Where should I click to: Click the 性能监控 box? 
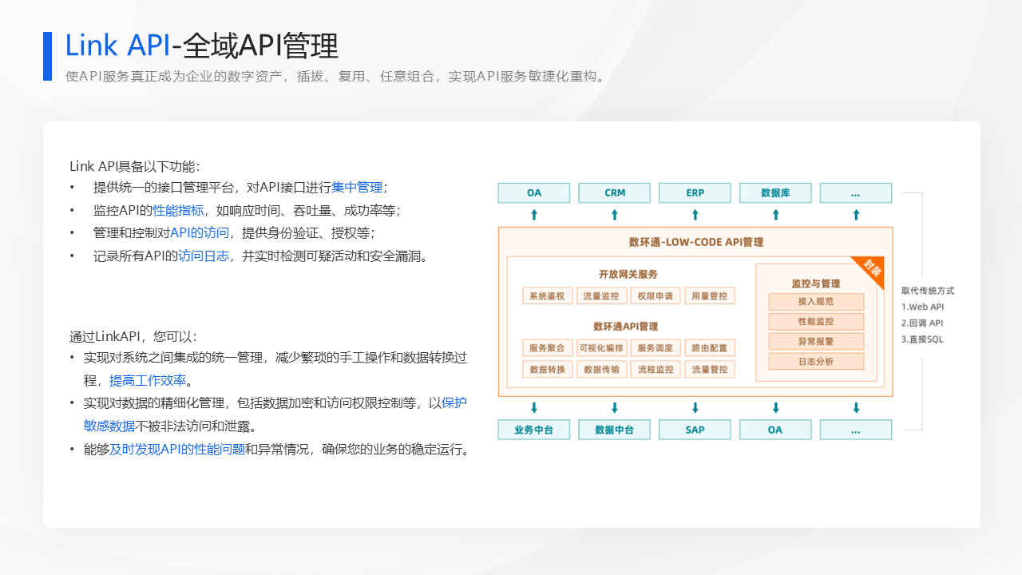816,322
